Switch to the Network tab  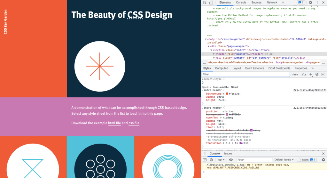pyautogui.click(x=272, y=3)
